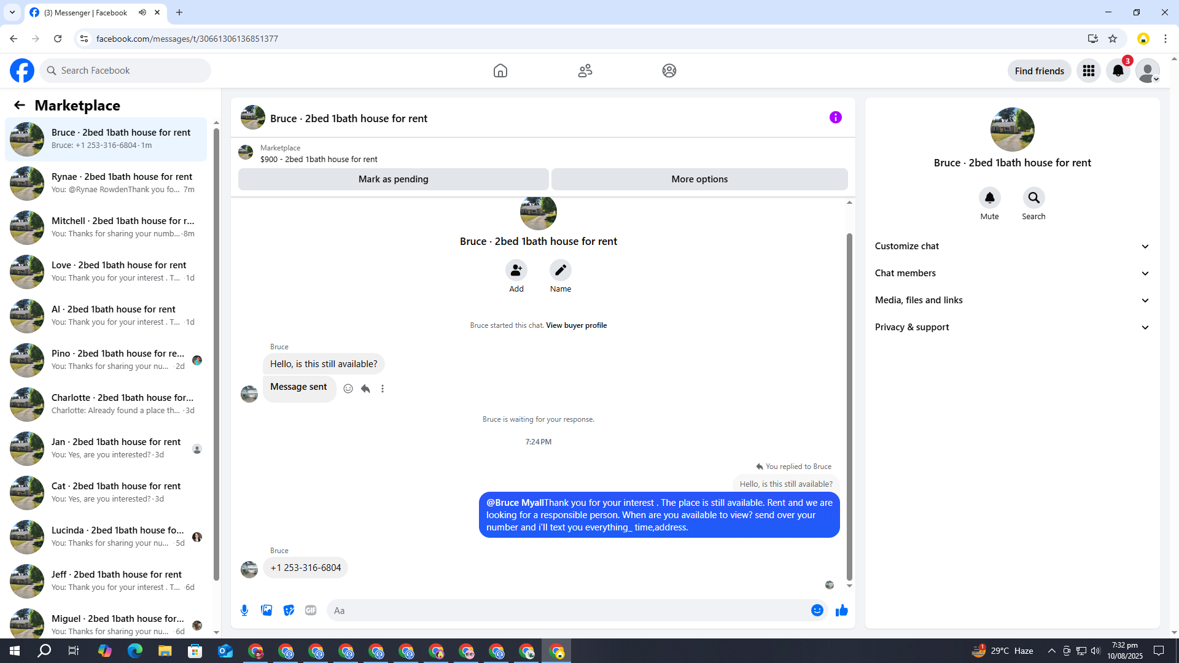Mute this chat with bell button
1179x663 pixels.
[x=989, y=198]
